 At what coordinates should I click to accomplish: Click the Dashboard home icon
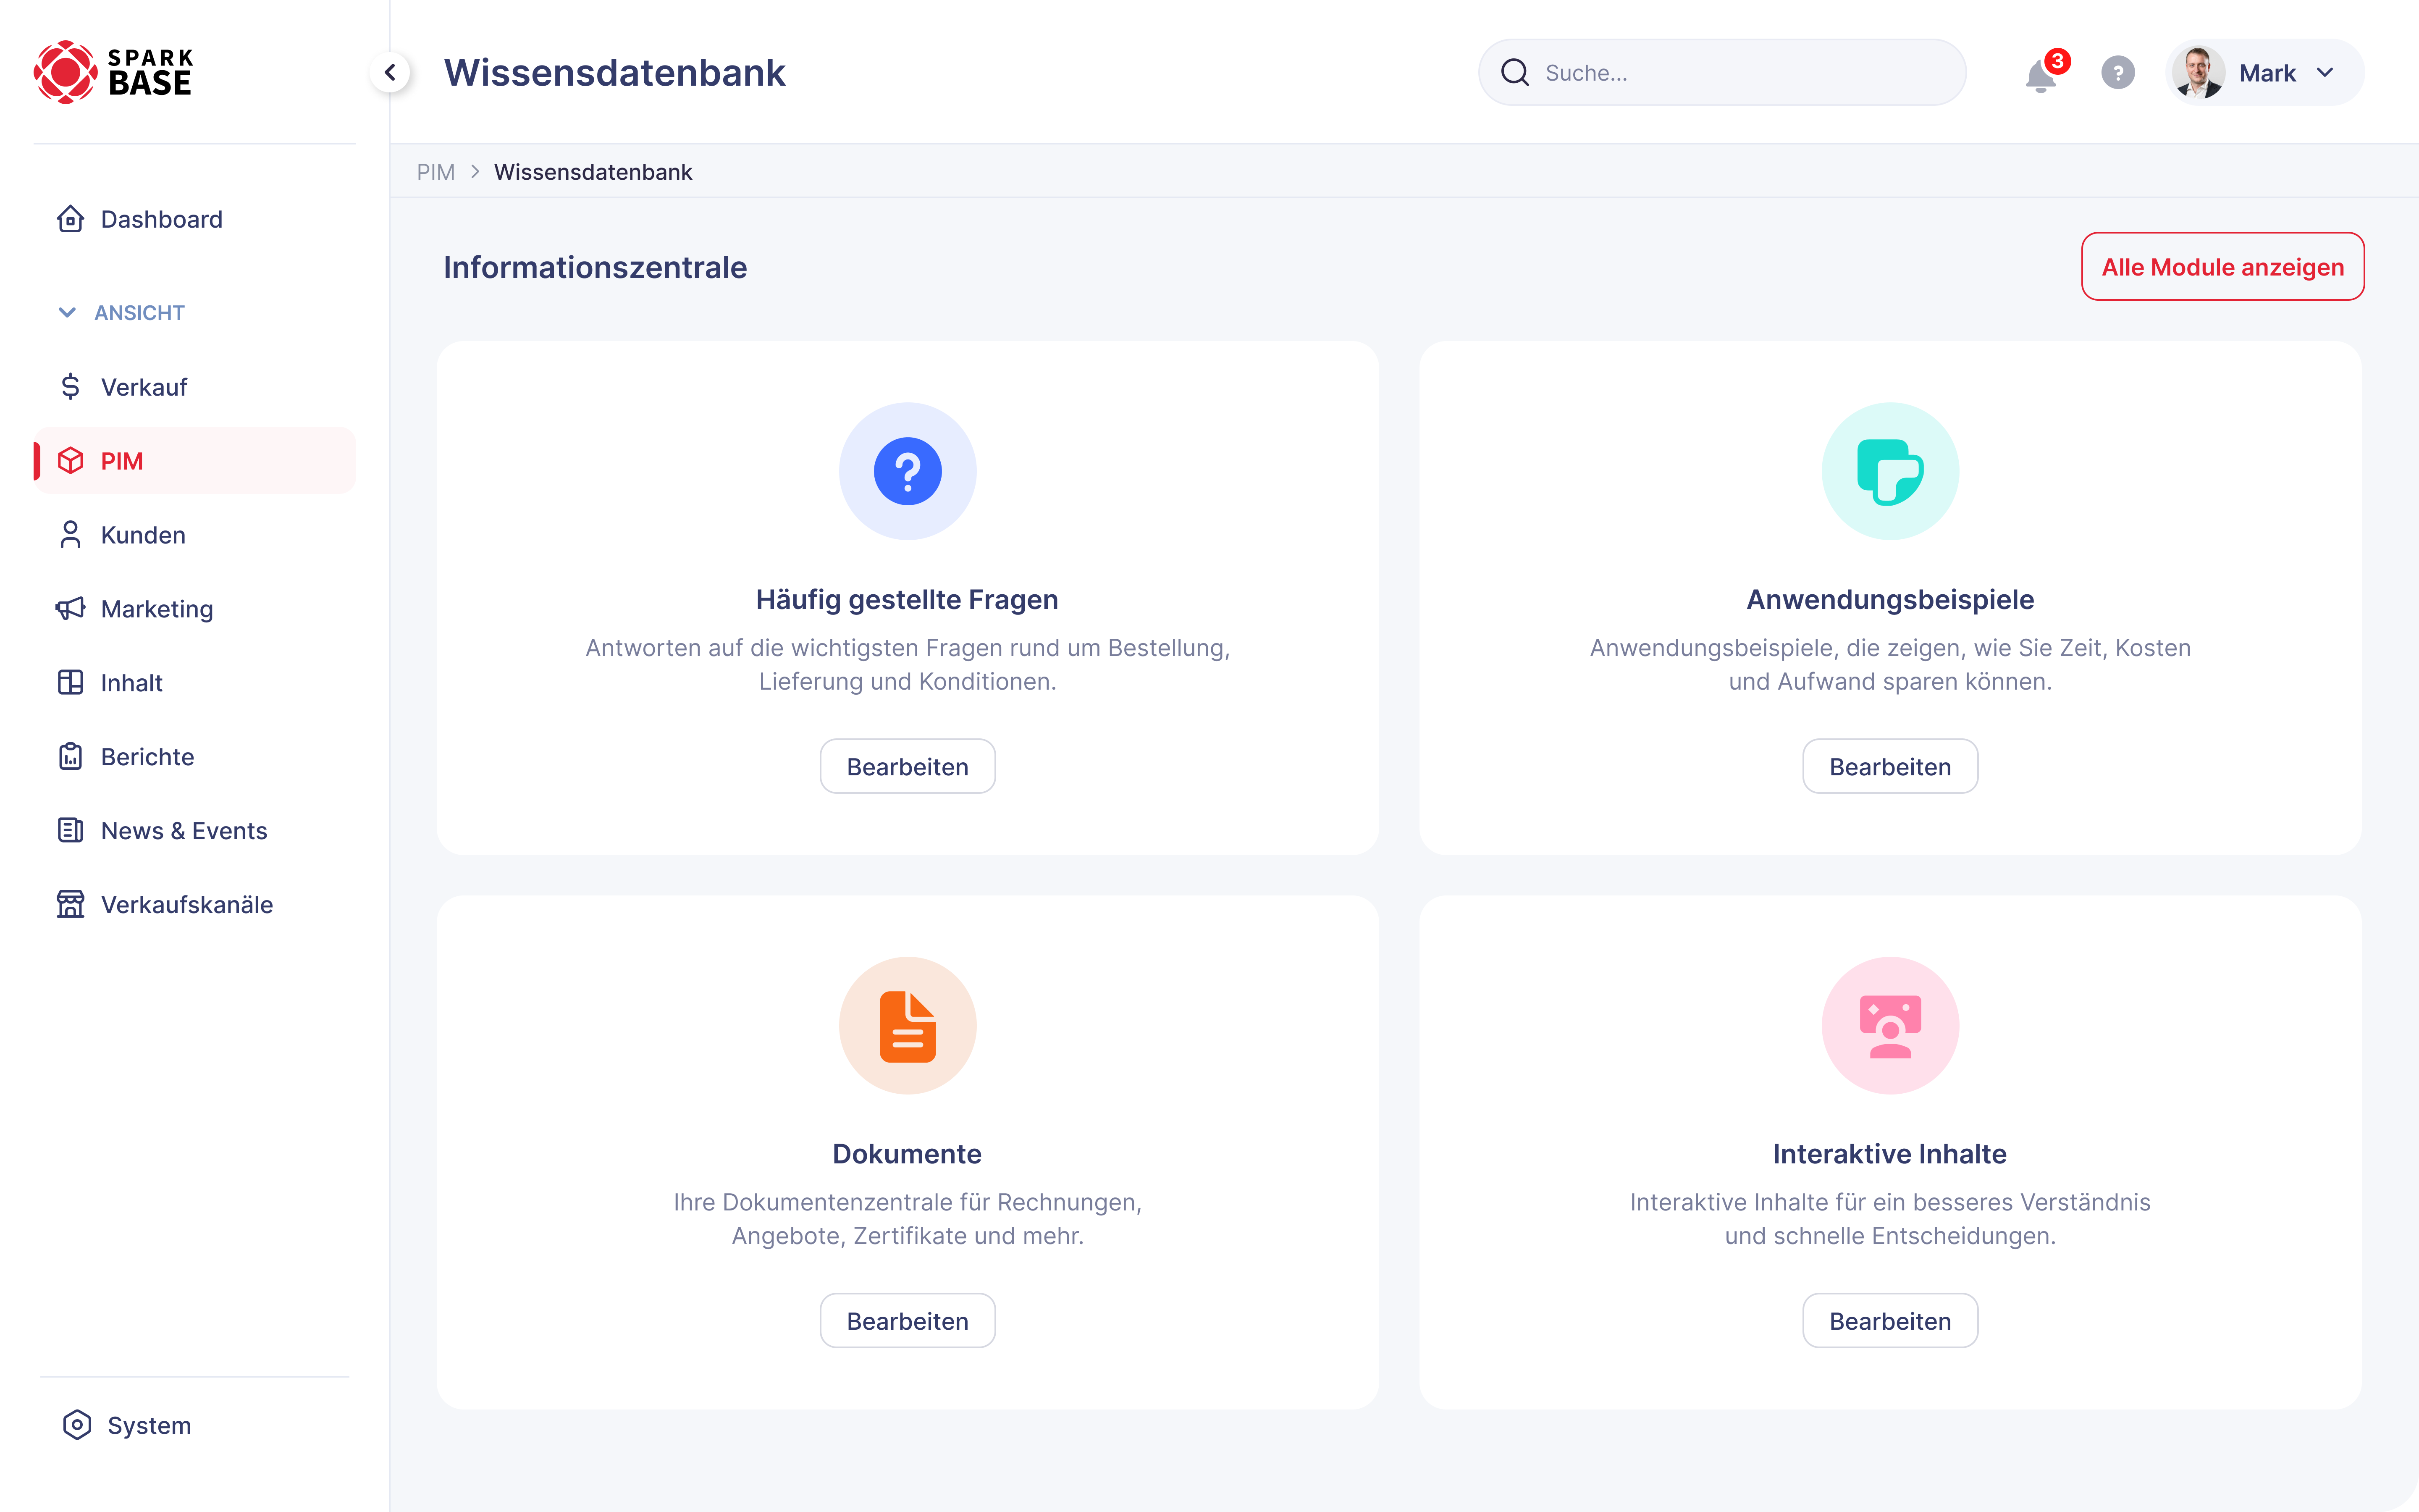(x=70, y=219)
